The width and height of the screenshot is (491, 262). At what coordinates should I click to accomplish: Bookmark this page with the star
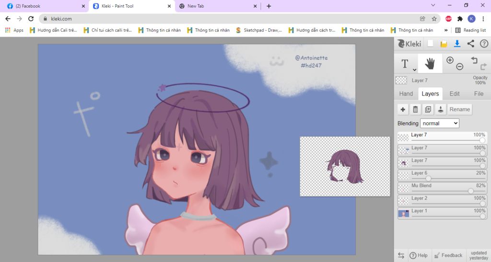coord(434,19)
